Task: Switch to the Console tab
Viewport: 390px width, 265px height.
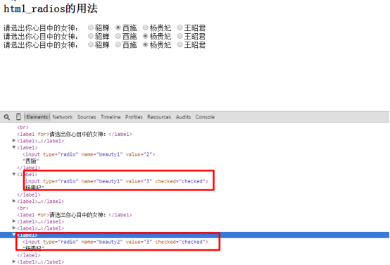Action: click(x=205, y=117)
